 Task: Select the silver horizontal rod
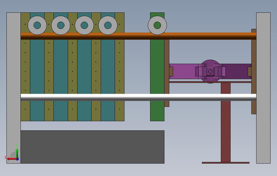tap(138, 97)
